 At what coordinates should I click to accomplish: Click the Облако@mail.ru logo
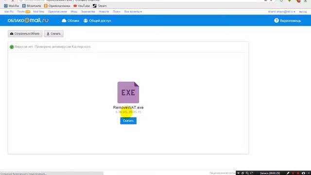point(28,20)
